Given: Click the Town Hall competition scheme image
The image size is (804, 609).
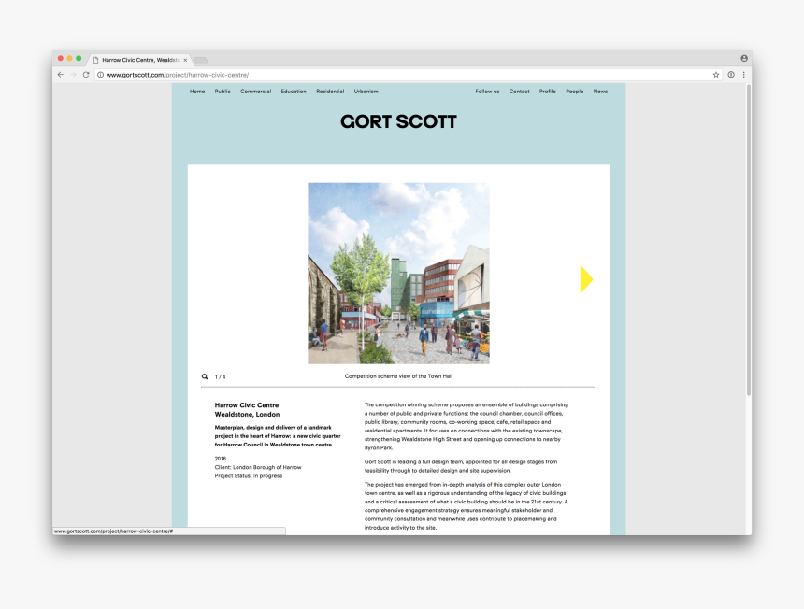Looking at the screenshot, I should 398,273.
